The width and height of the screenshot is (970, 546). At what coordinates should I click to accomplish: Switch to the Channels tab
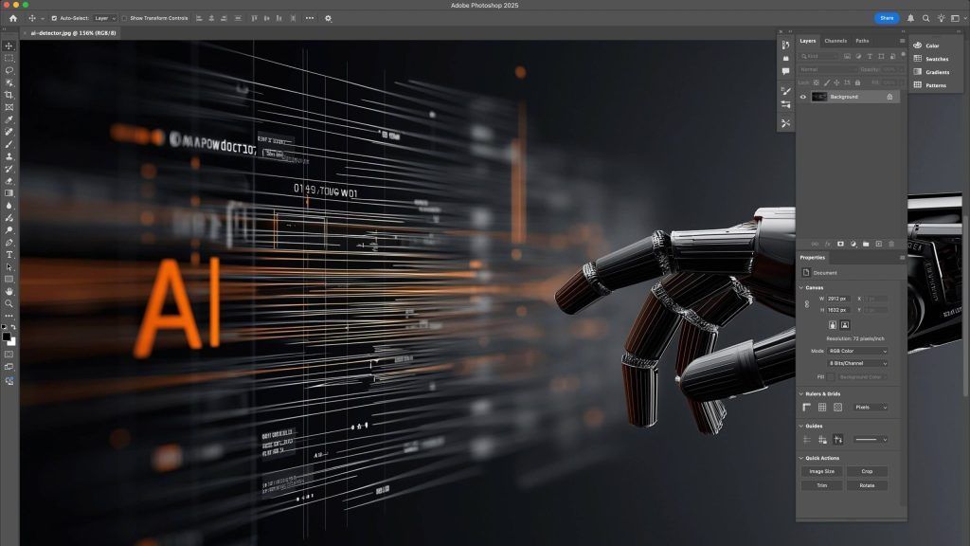point(836,41)
